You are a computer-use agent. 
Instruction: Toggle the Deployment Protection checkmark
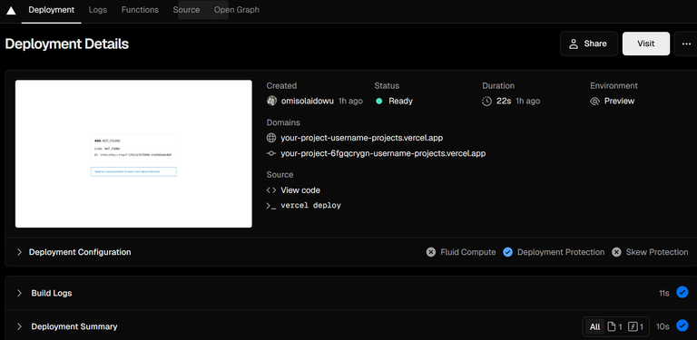pyautogui.click(x=507, y=252)
